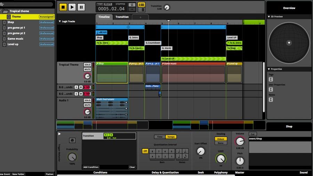
Task: Switch time display to BEATS
Action: 108,4
